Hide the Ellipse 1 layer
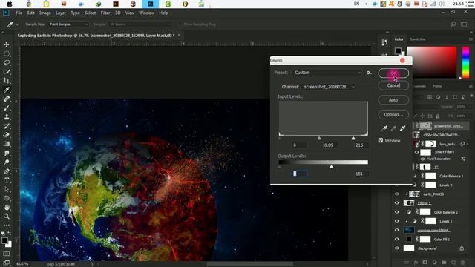The image size is (475, 267). click(397, 203)
